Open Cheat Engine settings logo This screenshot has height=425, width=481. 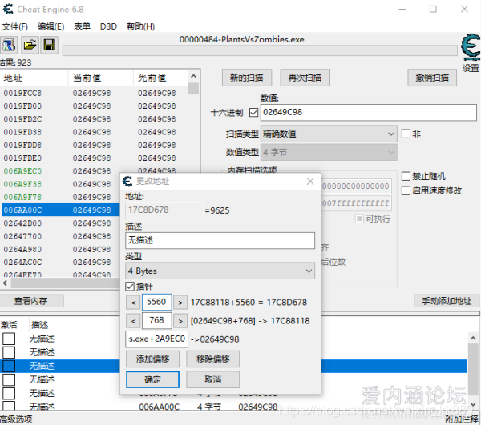(471, 47)
